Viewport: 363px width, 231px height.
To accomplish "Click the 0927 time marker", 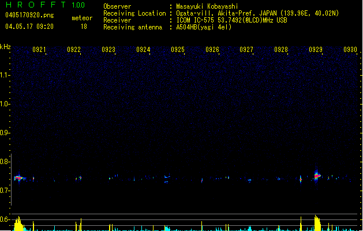I will 246,50.
